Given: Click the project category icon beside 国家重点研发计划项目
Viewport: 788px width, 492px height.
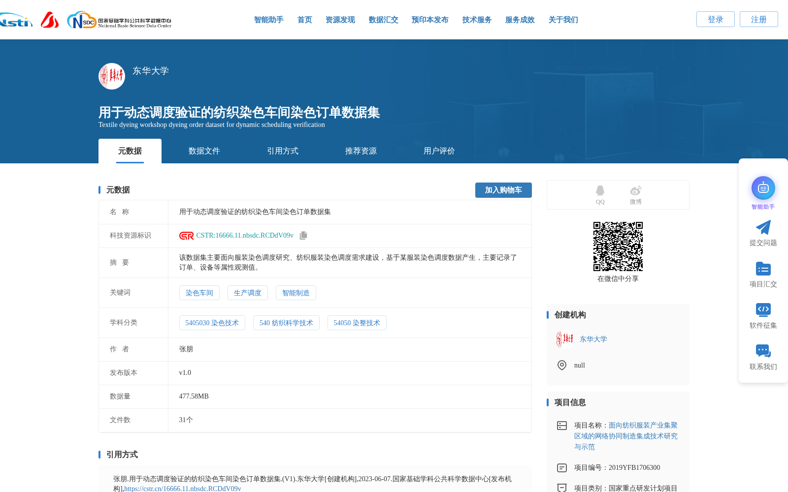Looking at the screenshot, I should click(562, 488).
